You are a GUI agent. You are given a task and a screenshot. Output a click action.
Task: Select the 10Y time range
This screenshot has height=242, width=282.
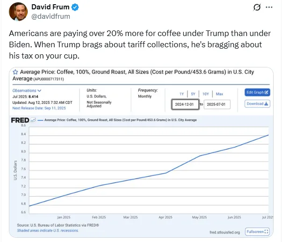point(206,94)
